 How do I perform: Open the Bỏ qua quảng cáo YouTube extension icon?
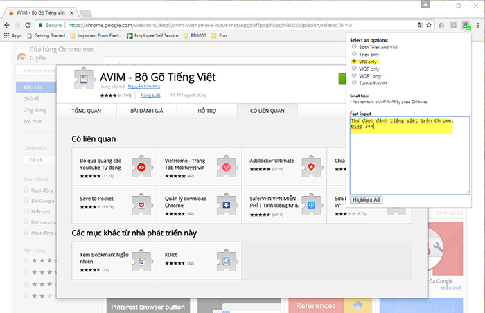(x=141, y=167)
